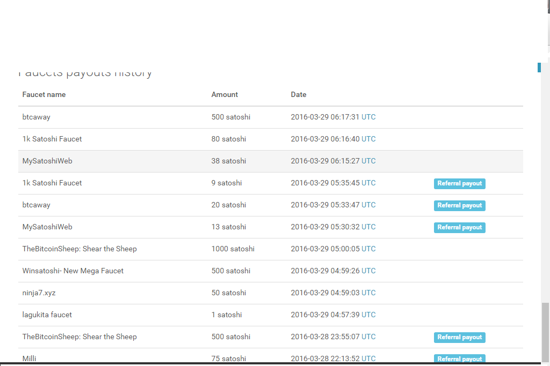This screenshot has height=366, width=550.
Task: Click UTC link on highlighted MySatoshiWeb row
Action: pos(368,161)
